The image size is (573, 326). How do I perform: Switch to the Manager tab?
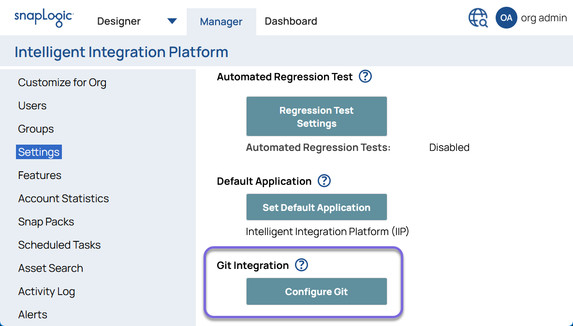221,21
